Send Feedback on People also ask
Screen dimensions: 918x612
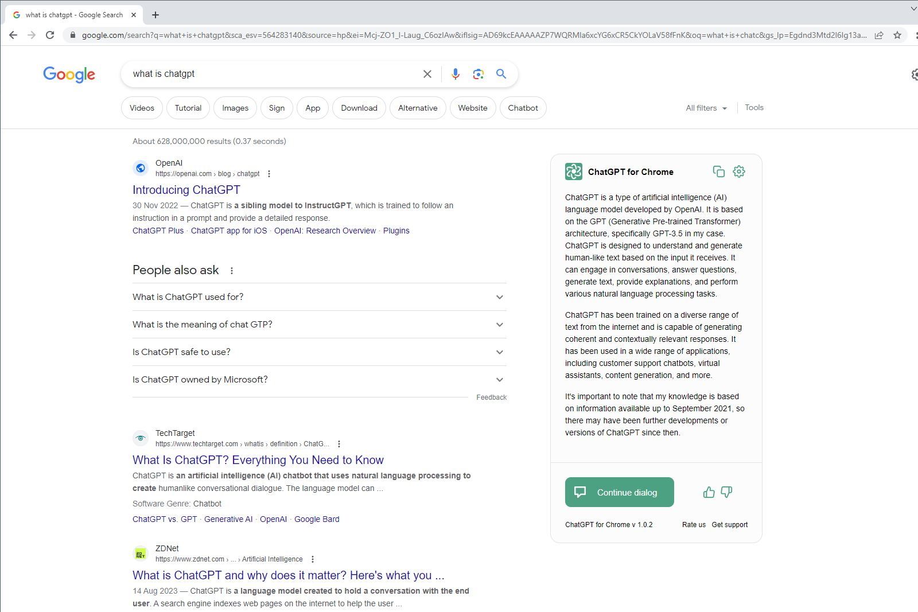click(491, 397)
